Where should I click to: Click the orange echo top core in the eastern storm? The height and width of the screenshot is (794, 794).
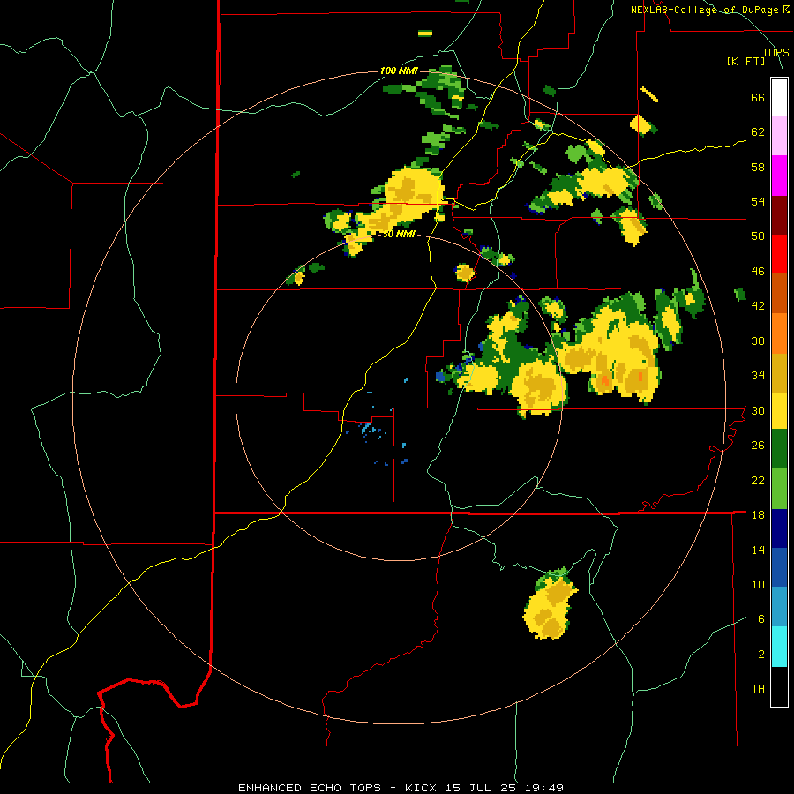(605, 381)
